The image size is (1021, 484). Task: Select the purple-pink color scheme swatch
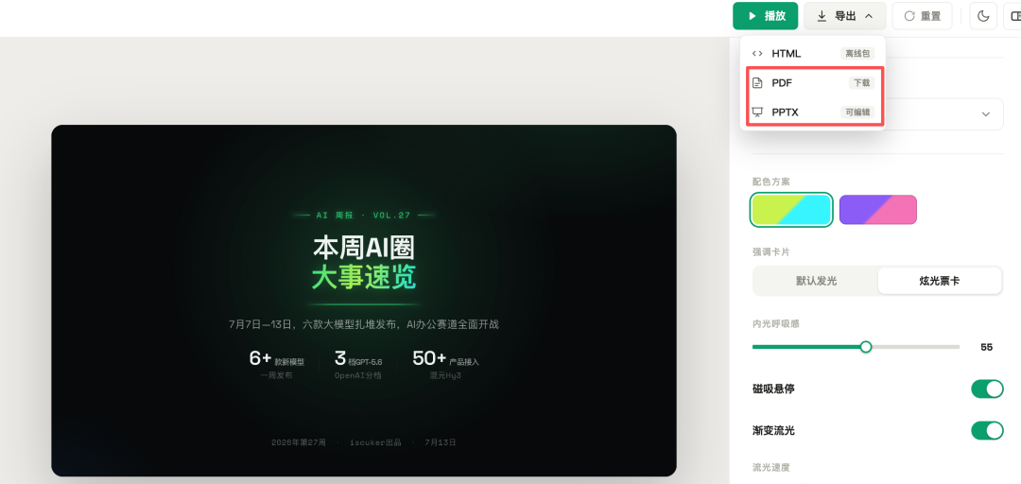[x=877, y=210]
